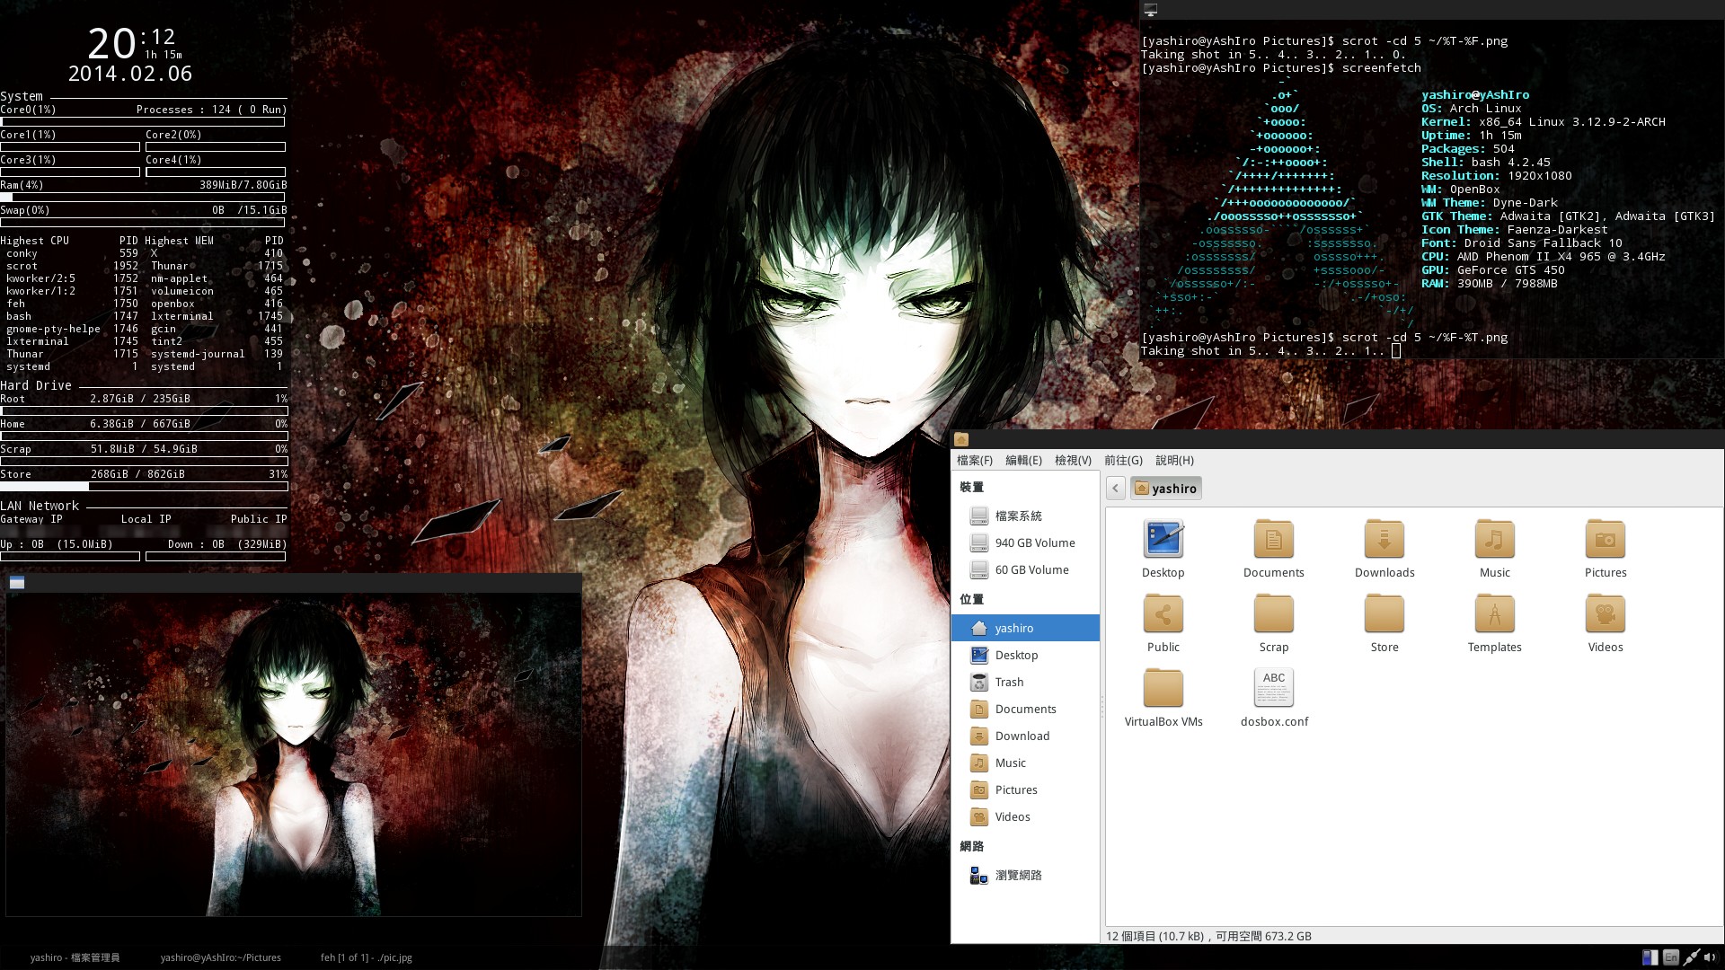Click the volume icon in system tray
The height and width of the screenshot is (970, 1725).
tap(1709, 957)
